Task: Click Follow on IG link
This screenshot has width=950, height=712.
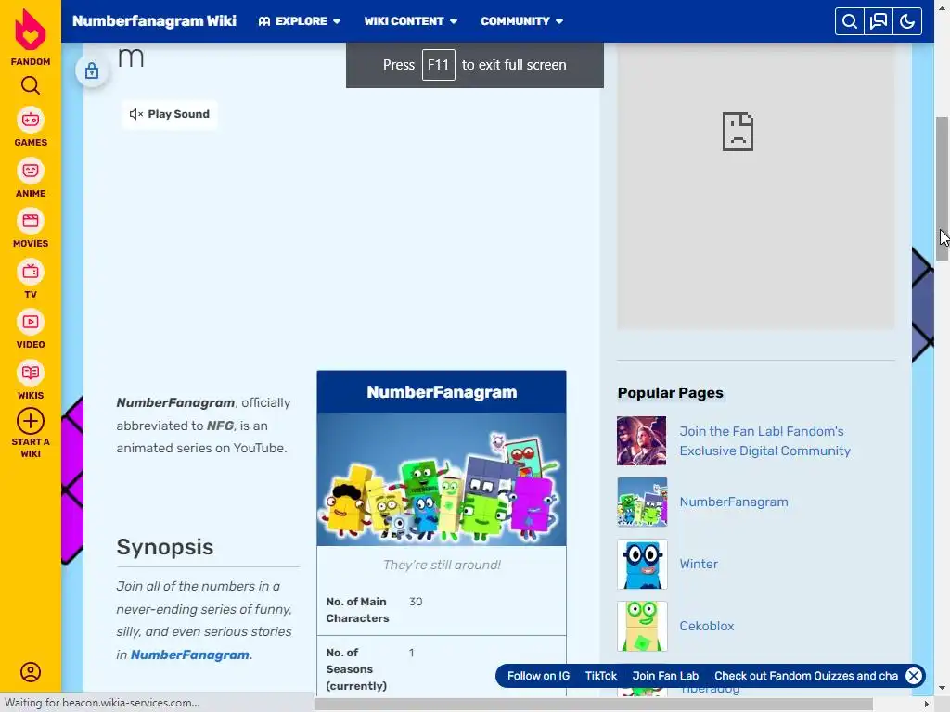Action: tap(538, 676)
